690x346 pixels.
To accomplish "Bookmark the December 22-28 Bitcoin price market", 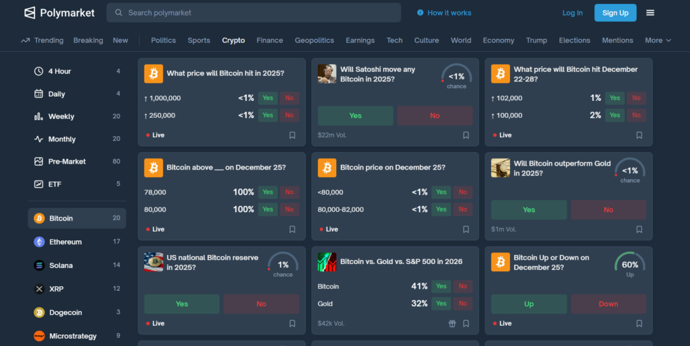I will click(x=639, y=135).
